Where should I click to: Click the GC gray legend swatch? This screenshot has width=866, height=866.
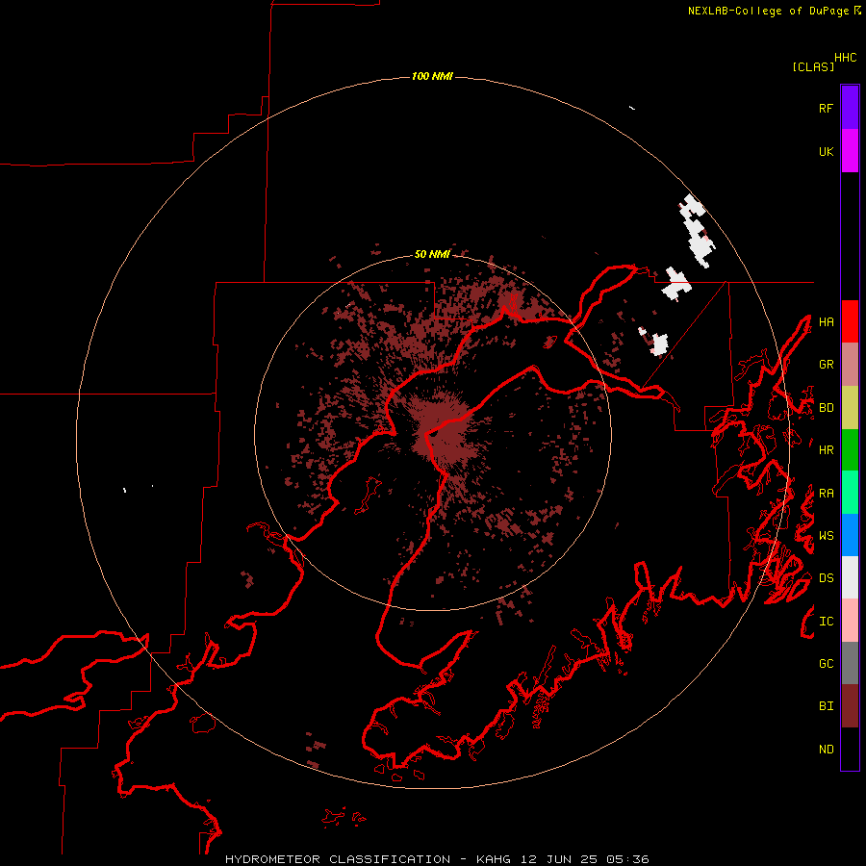click(x=850, y=663)
